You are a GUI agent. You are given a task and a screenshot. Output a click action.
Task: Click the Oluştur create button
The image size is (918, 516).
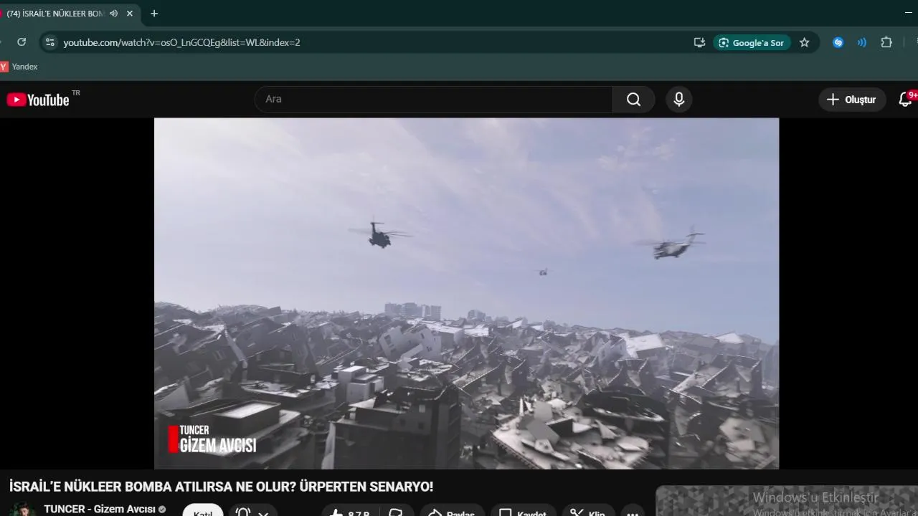tap(852, 100)
